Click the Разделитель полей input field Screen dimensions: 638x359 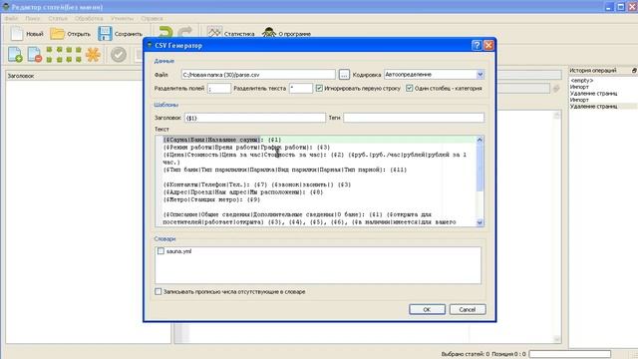(x=219, y=88)
